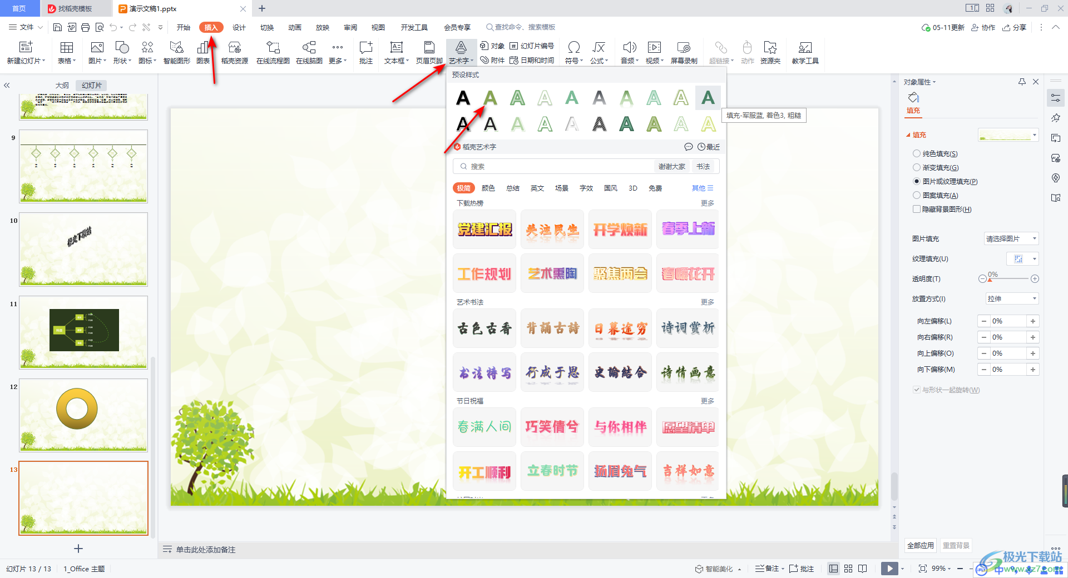Open the More (更多) insert dropdown
Screen dimensions: 1068x578
pyautogui.click(x=337, y=53)
